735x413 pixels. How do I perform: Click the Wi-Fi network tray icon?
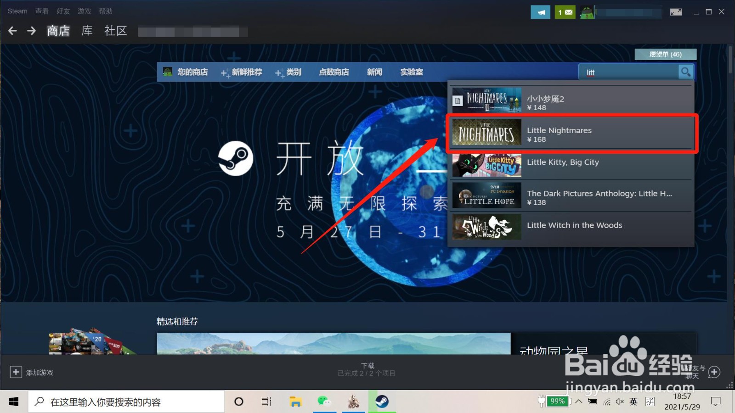pyautogui.click(x=607, y=402)
